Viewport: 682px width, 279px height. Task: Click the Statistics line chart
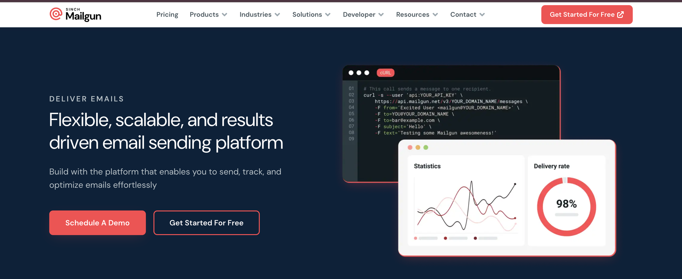(466, 206)
